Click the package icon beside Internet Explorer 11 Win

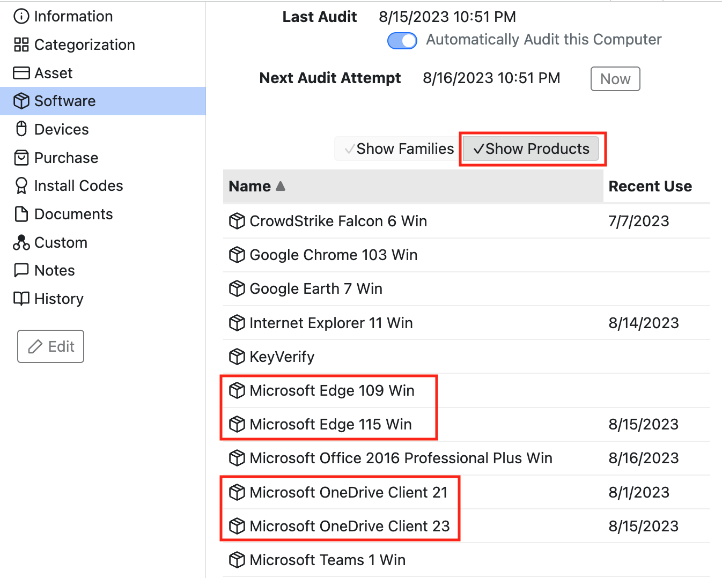coord(237,323)
